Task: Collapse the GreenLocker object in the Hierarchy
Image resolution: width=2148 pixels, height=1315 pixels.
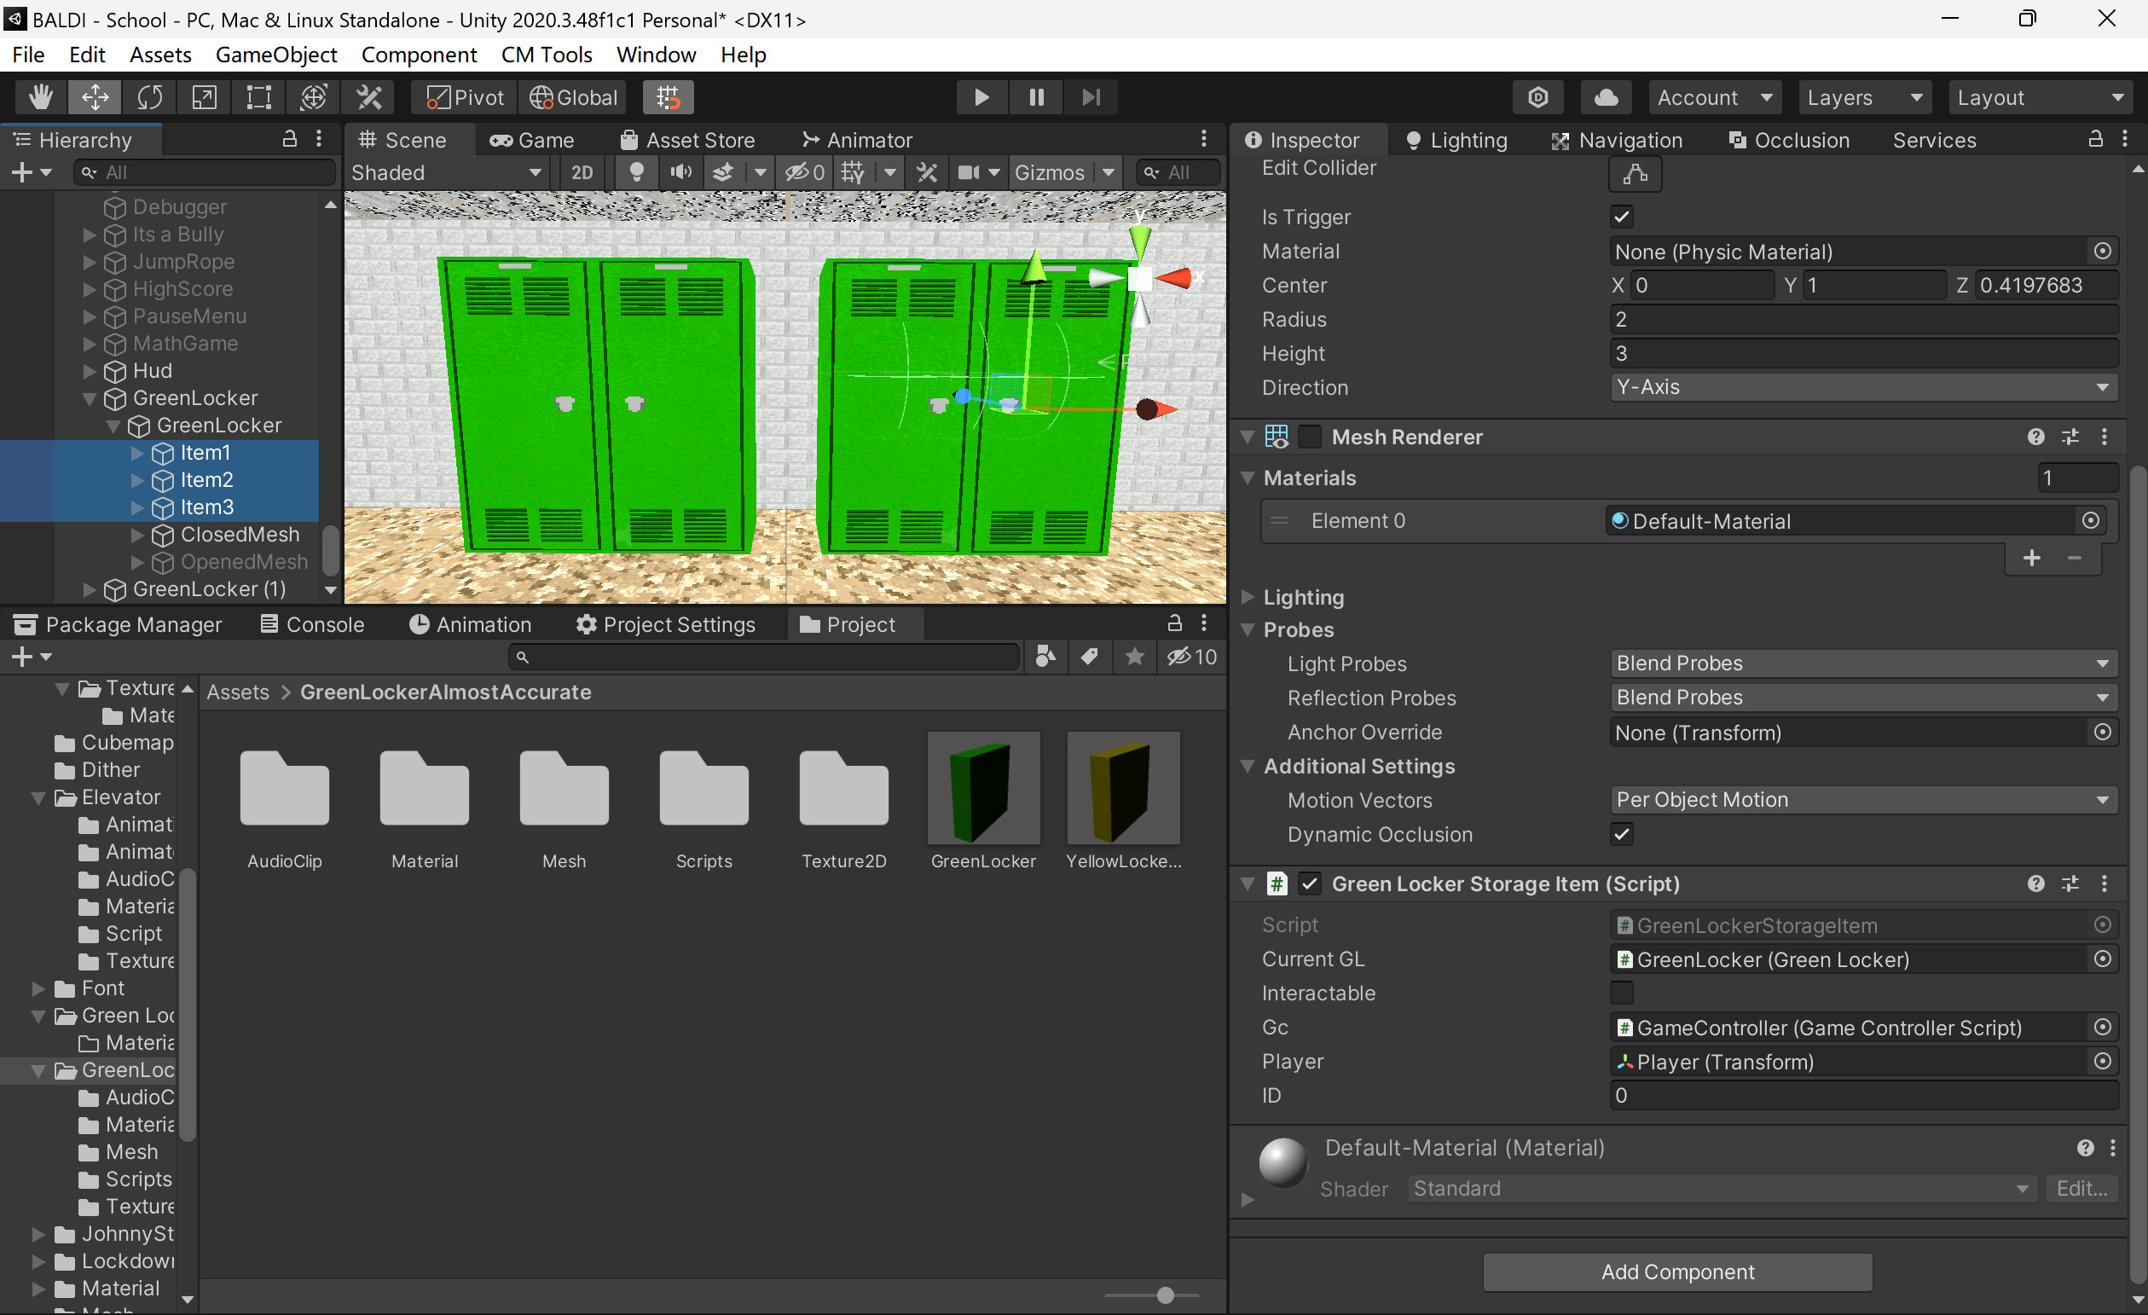Action: pyautogui.click(x=91, y=397)
